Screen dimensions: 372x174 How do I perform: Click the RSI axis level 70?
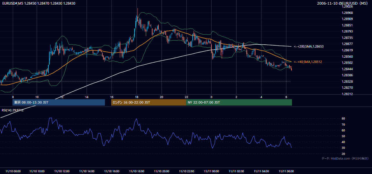click(x=343, y=124)
